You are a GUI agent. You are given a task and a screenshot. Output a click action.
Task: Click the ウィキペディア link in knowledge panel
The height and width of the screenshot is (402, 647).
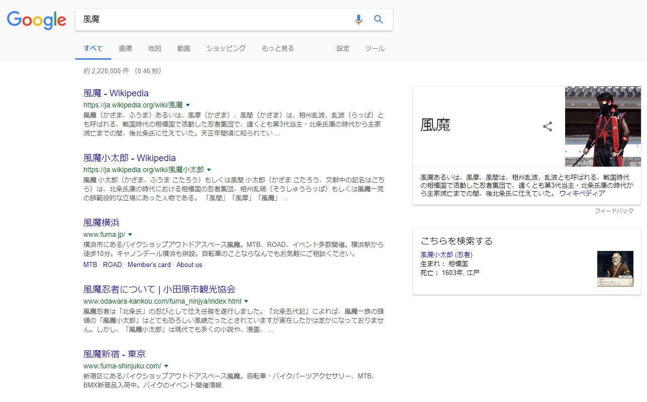click(x=582, y=193)
